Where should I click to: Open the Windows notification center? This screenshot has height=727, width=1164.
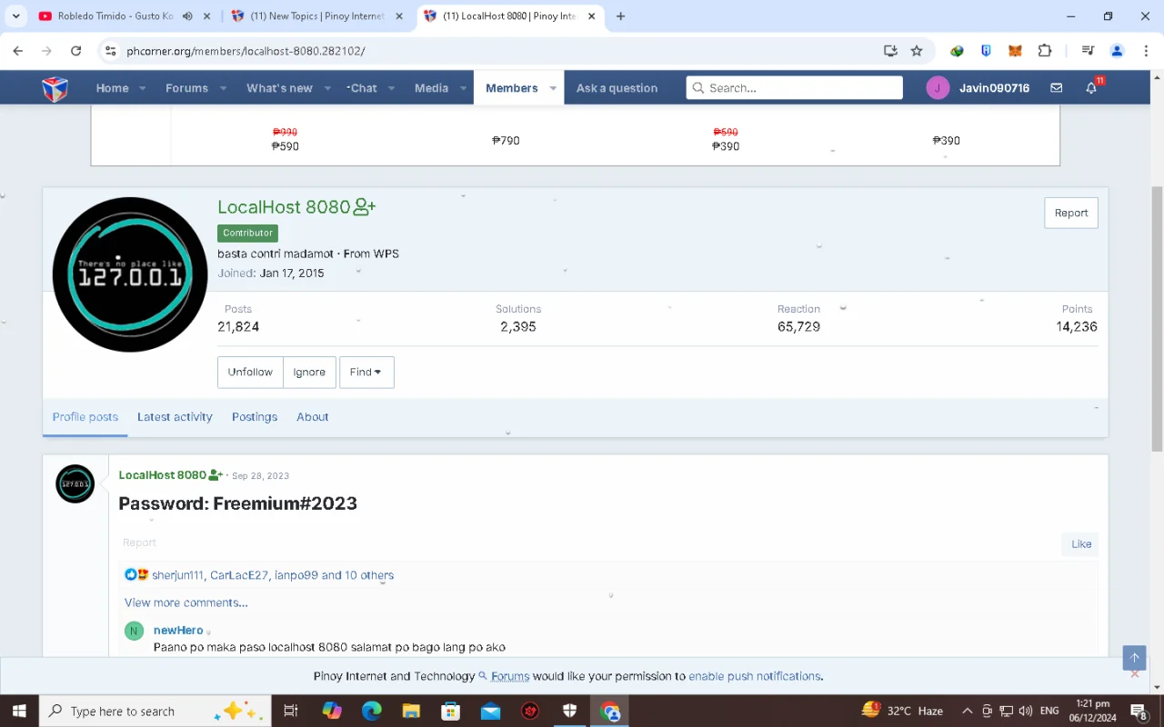click(x=1139, y=711)
